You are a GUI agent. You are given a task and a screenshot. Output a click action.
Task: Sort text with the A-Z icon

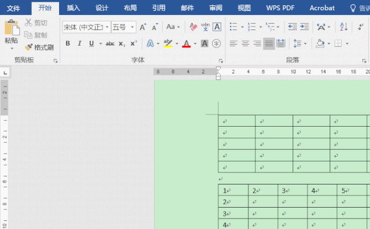[344, 27]
